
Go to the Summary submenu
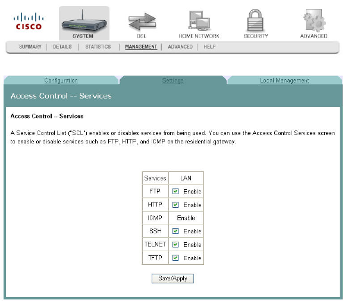coord(30,47)
